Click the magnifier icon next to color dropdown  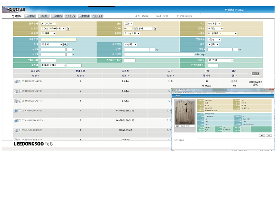coord(65,45)
